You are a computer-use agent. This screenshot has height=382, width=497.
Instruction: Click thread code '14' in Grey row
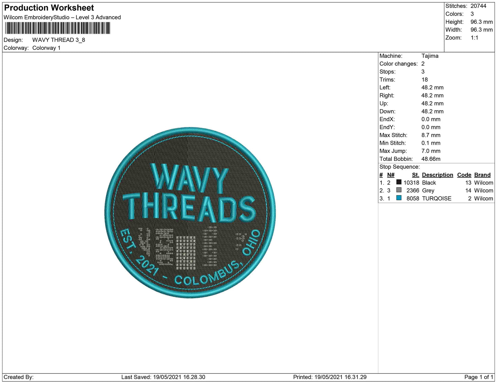click(468, 191)
